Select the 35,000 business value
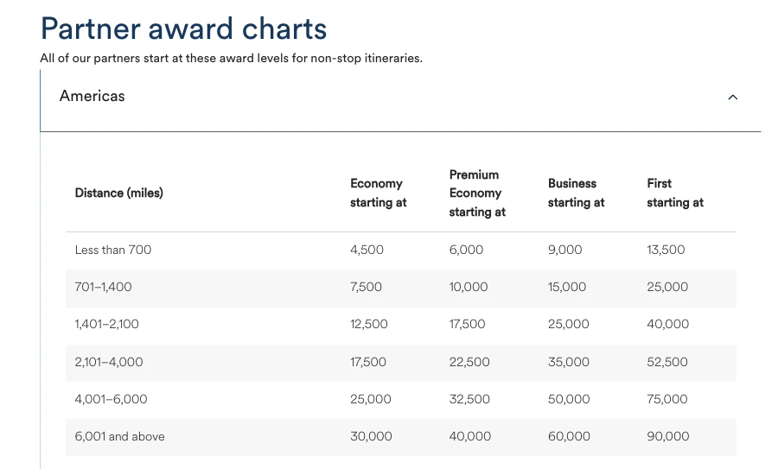This screenshot has width=778, height=469. click(568, 362)
